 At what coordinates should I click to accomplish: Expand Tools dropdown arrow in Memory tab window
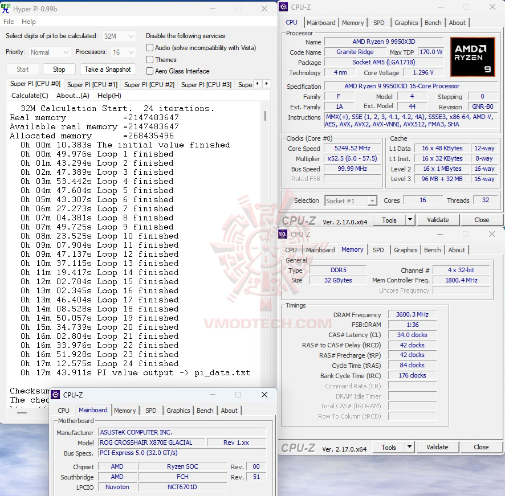pos(409,447)
